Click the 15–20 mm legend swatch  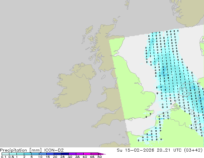tap(50, 154)
